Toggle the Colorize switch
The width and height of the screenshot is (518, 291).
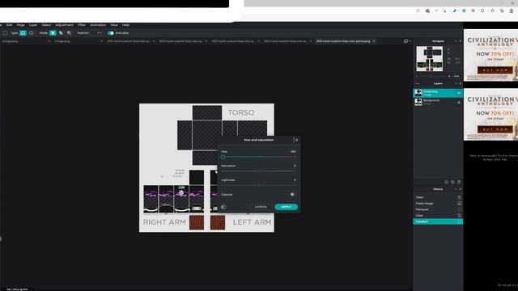(x=293, y=195)
